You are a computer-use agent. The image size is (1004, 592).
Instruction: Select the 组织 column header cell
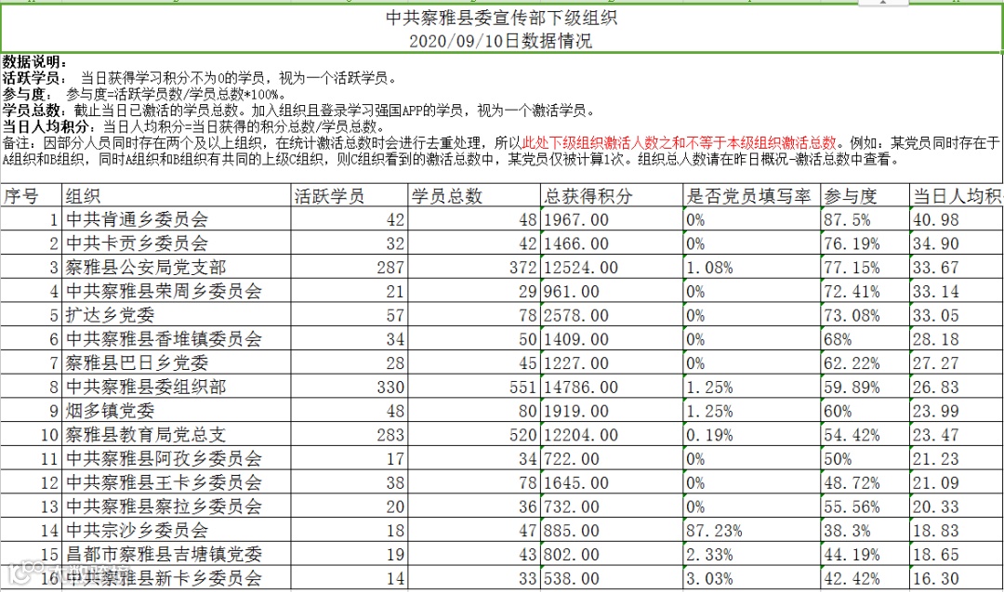[x=177, y=196]
